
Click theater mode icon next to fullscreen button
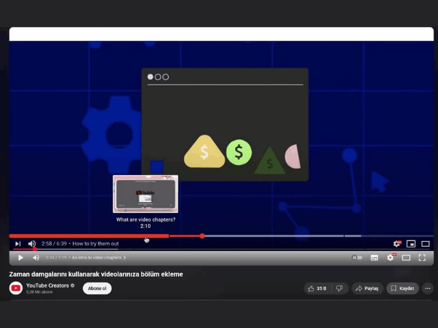(x=406, y=257)
